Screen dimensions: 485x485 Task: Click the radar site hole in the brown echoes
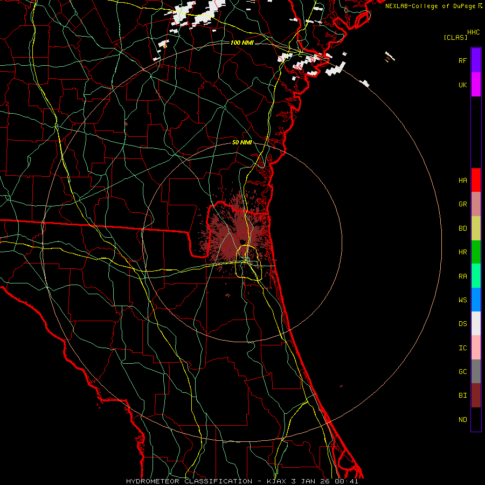pyautogui.click(x=242, y=241)
